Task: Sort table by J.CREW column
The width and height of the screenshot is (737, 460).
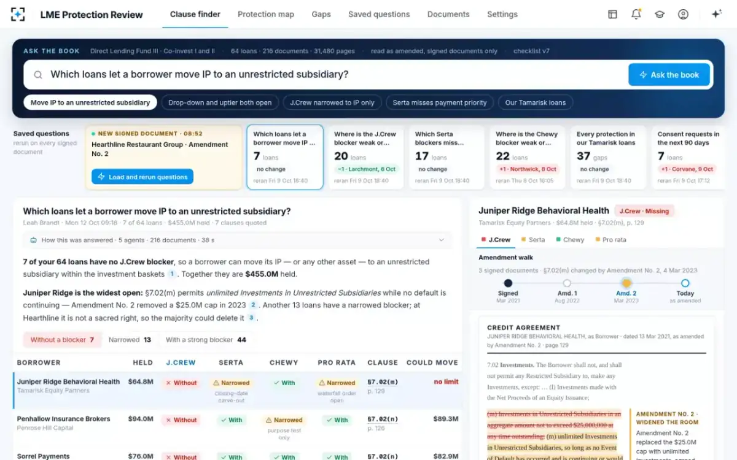Action: (x=181, y=362)
